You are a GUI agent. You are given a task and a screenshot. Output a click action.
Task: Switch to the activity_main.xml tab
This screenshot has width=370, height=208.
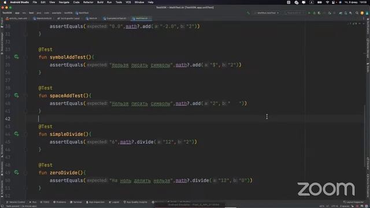[17, 18]
